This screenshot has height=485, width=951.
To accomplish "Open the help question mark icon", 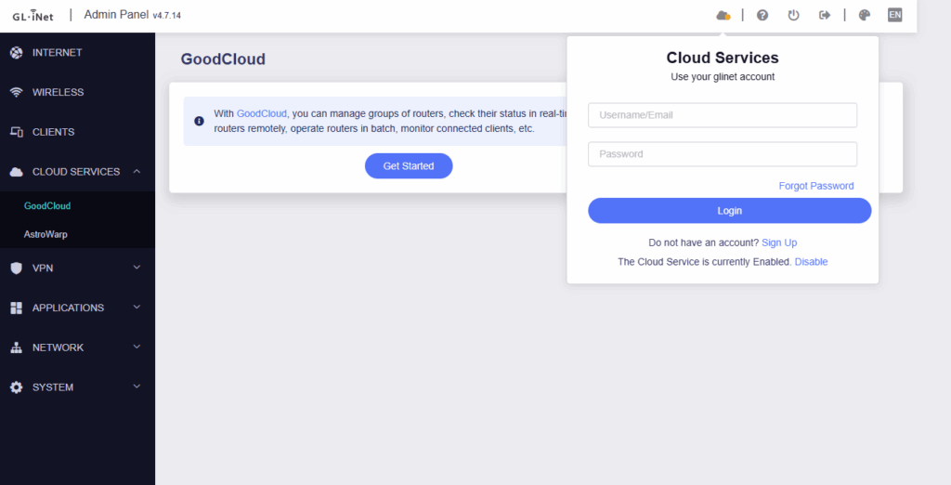I will click(762, 15).
